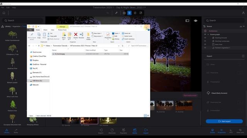Screen dimensions: 247x138
Task: Click Twinmotion library Search field
Action: (x=23, y=20)
